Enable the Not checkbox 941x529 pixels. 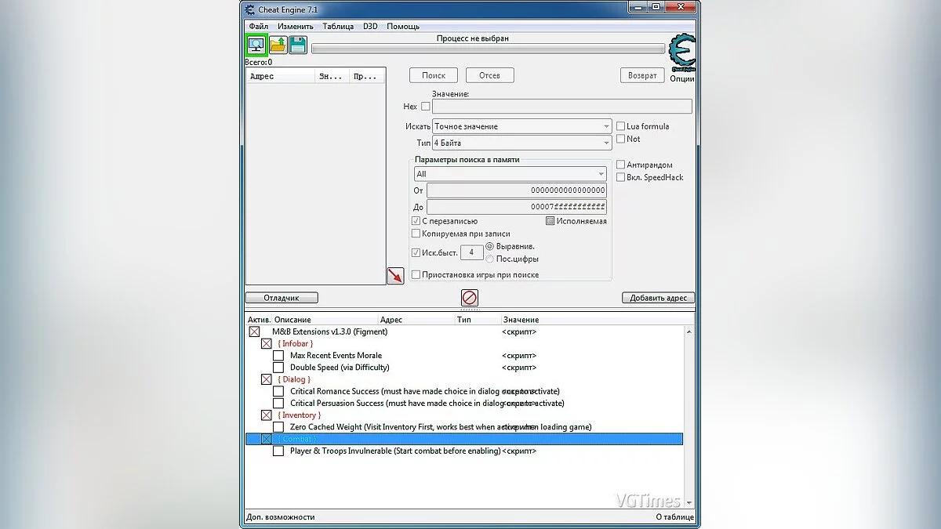(x=621, y=139)
